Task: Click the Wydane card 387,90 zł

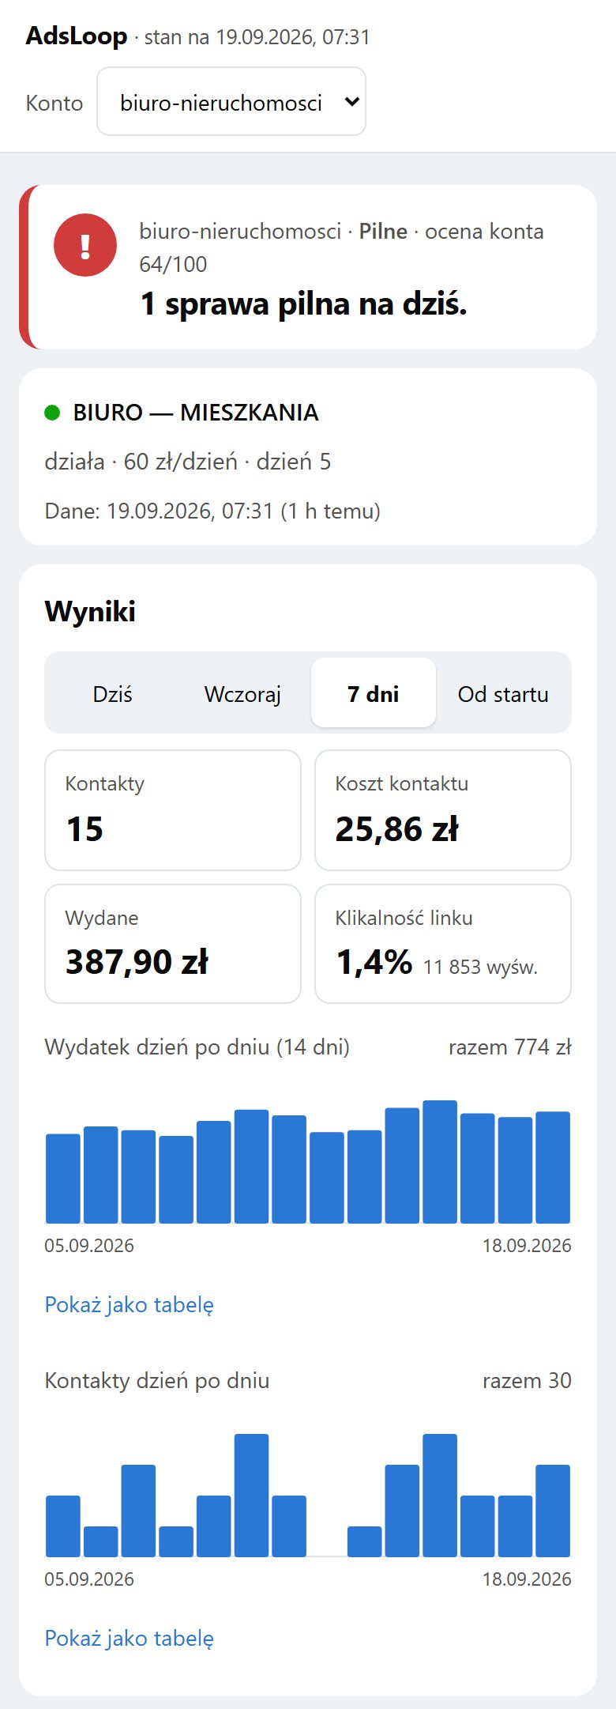Action: click(x=173, y=944)
